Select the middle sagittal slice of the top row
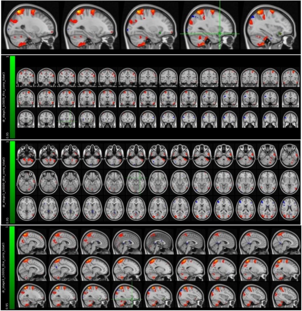The height and width of the screenshot is (311, 302). pyautogui.click(x=150, y=26)
